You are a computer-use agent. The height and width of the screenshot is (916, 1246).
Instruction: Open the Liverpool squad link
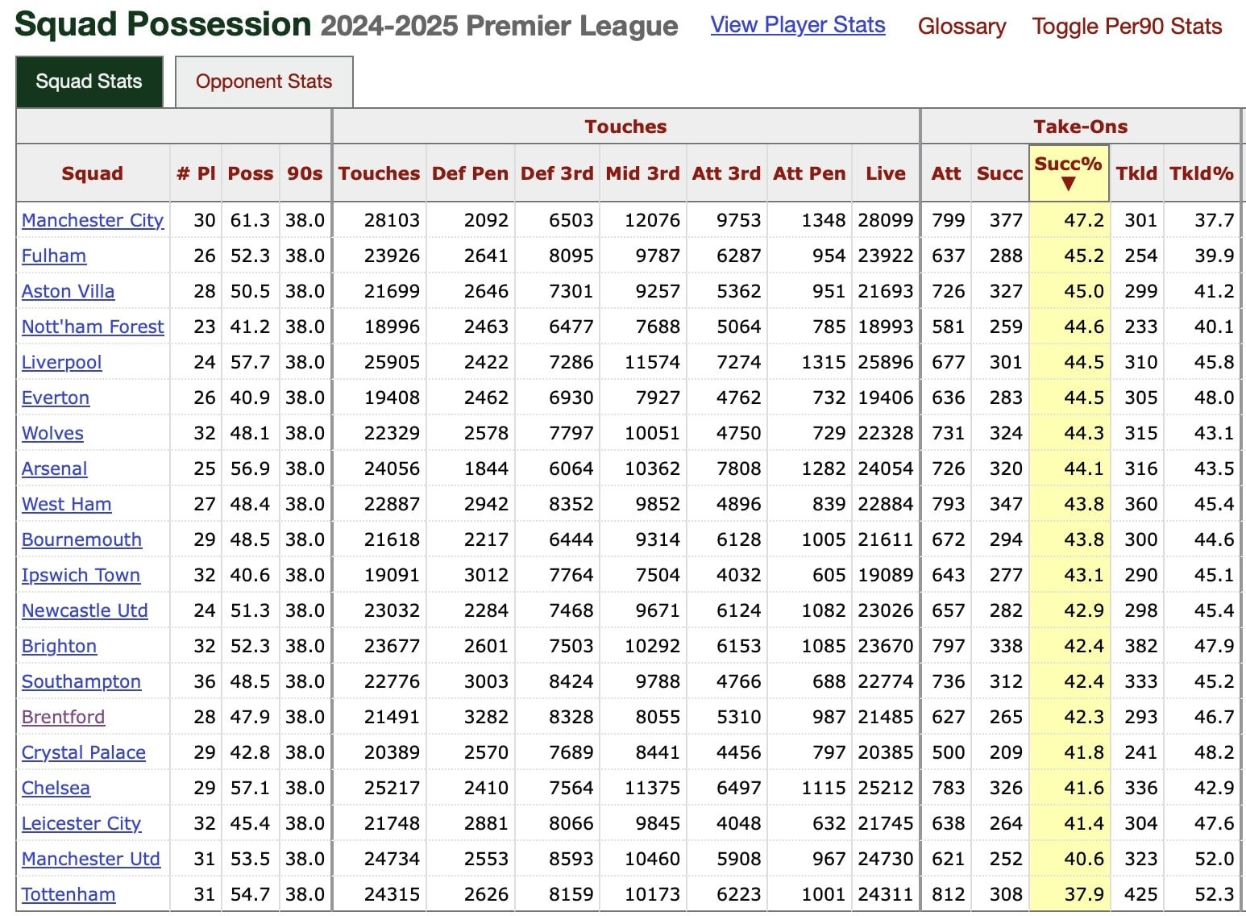tap(62, 362)
